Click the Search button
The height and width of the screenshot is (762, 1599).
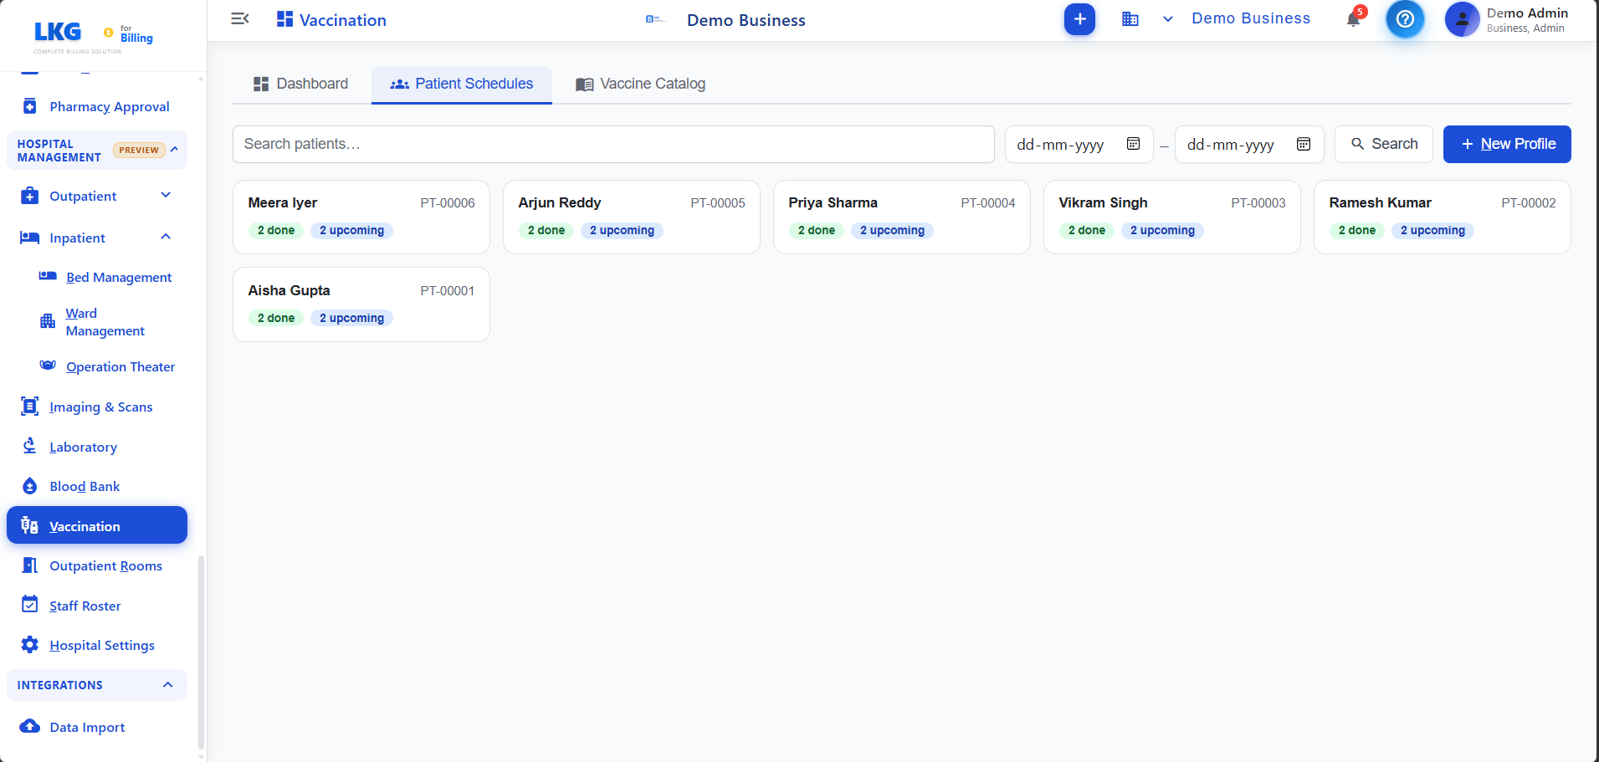click(1384, 144)
